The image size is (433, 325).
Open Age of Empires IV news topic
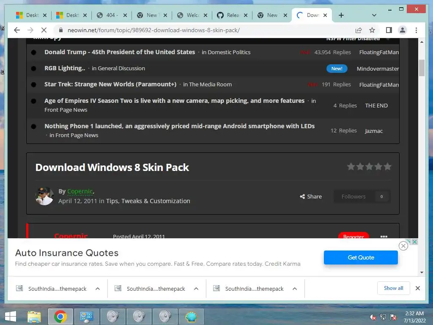(x=174, y=101)
